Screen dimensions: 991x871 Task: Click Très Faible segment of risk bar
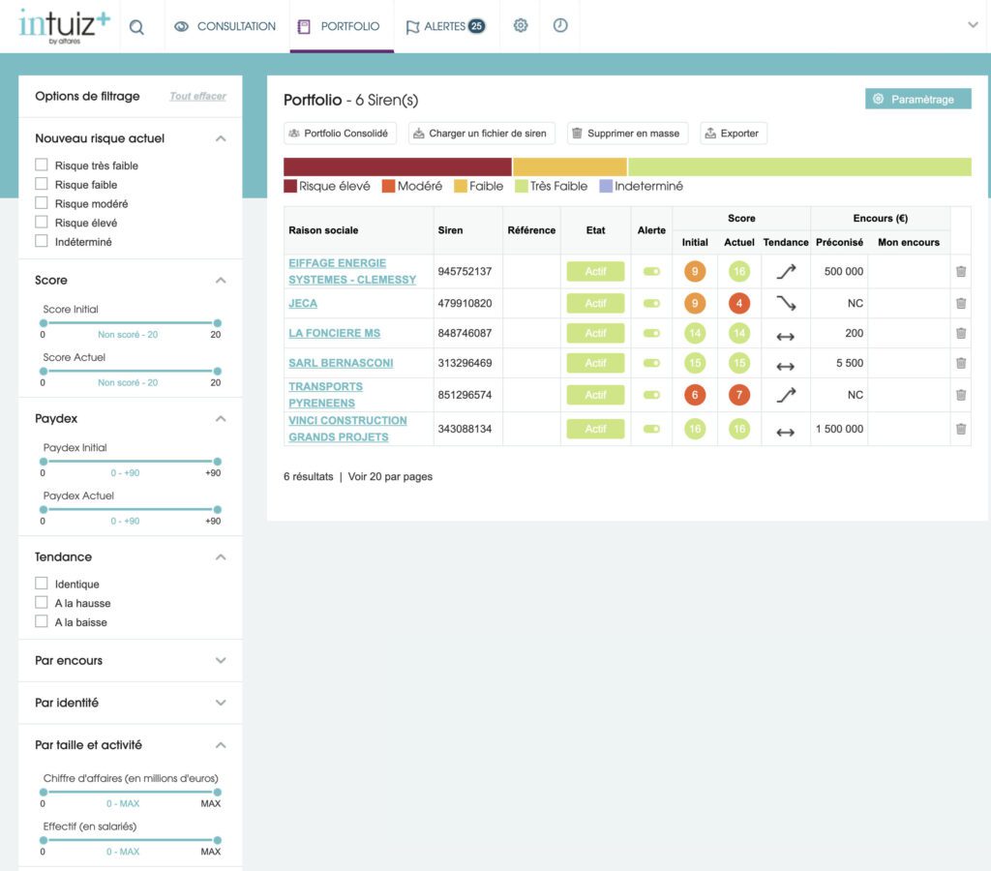799,166
